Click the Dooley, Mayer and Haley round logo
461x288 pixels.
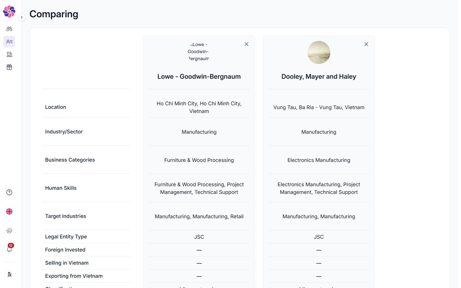tap(319, 52)
